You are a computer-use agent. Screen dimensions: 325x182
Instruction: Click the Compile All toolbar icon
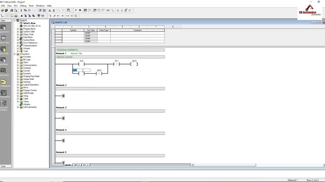pos(44,10)
